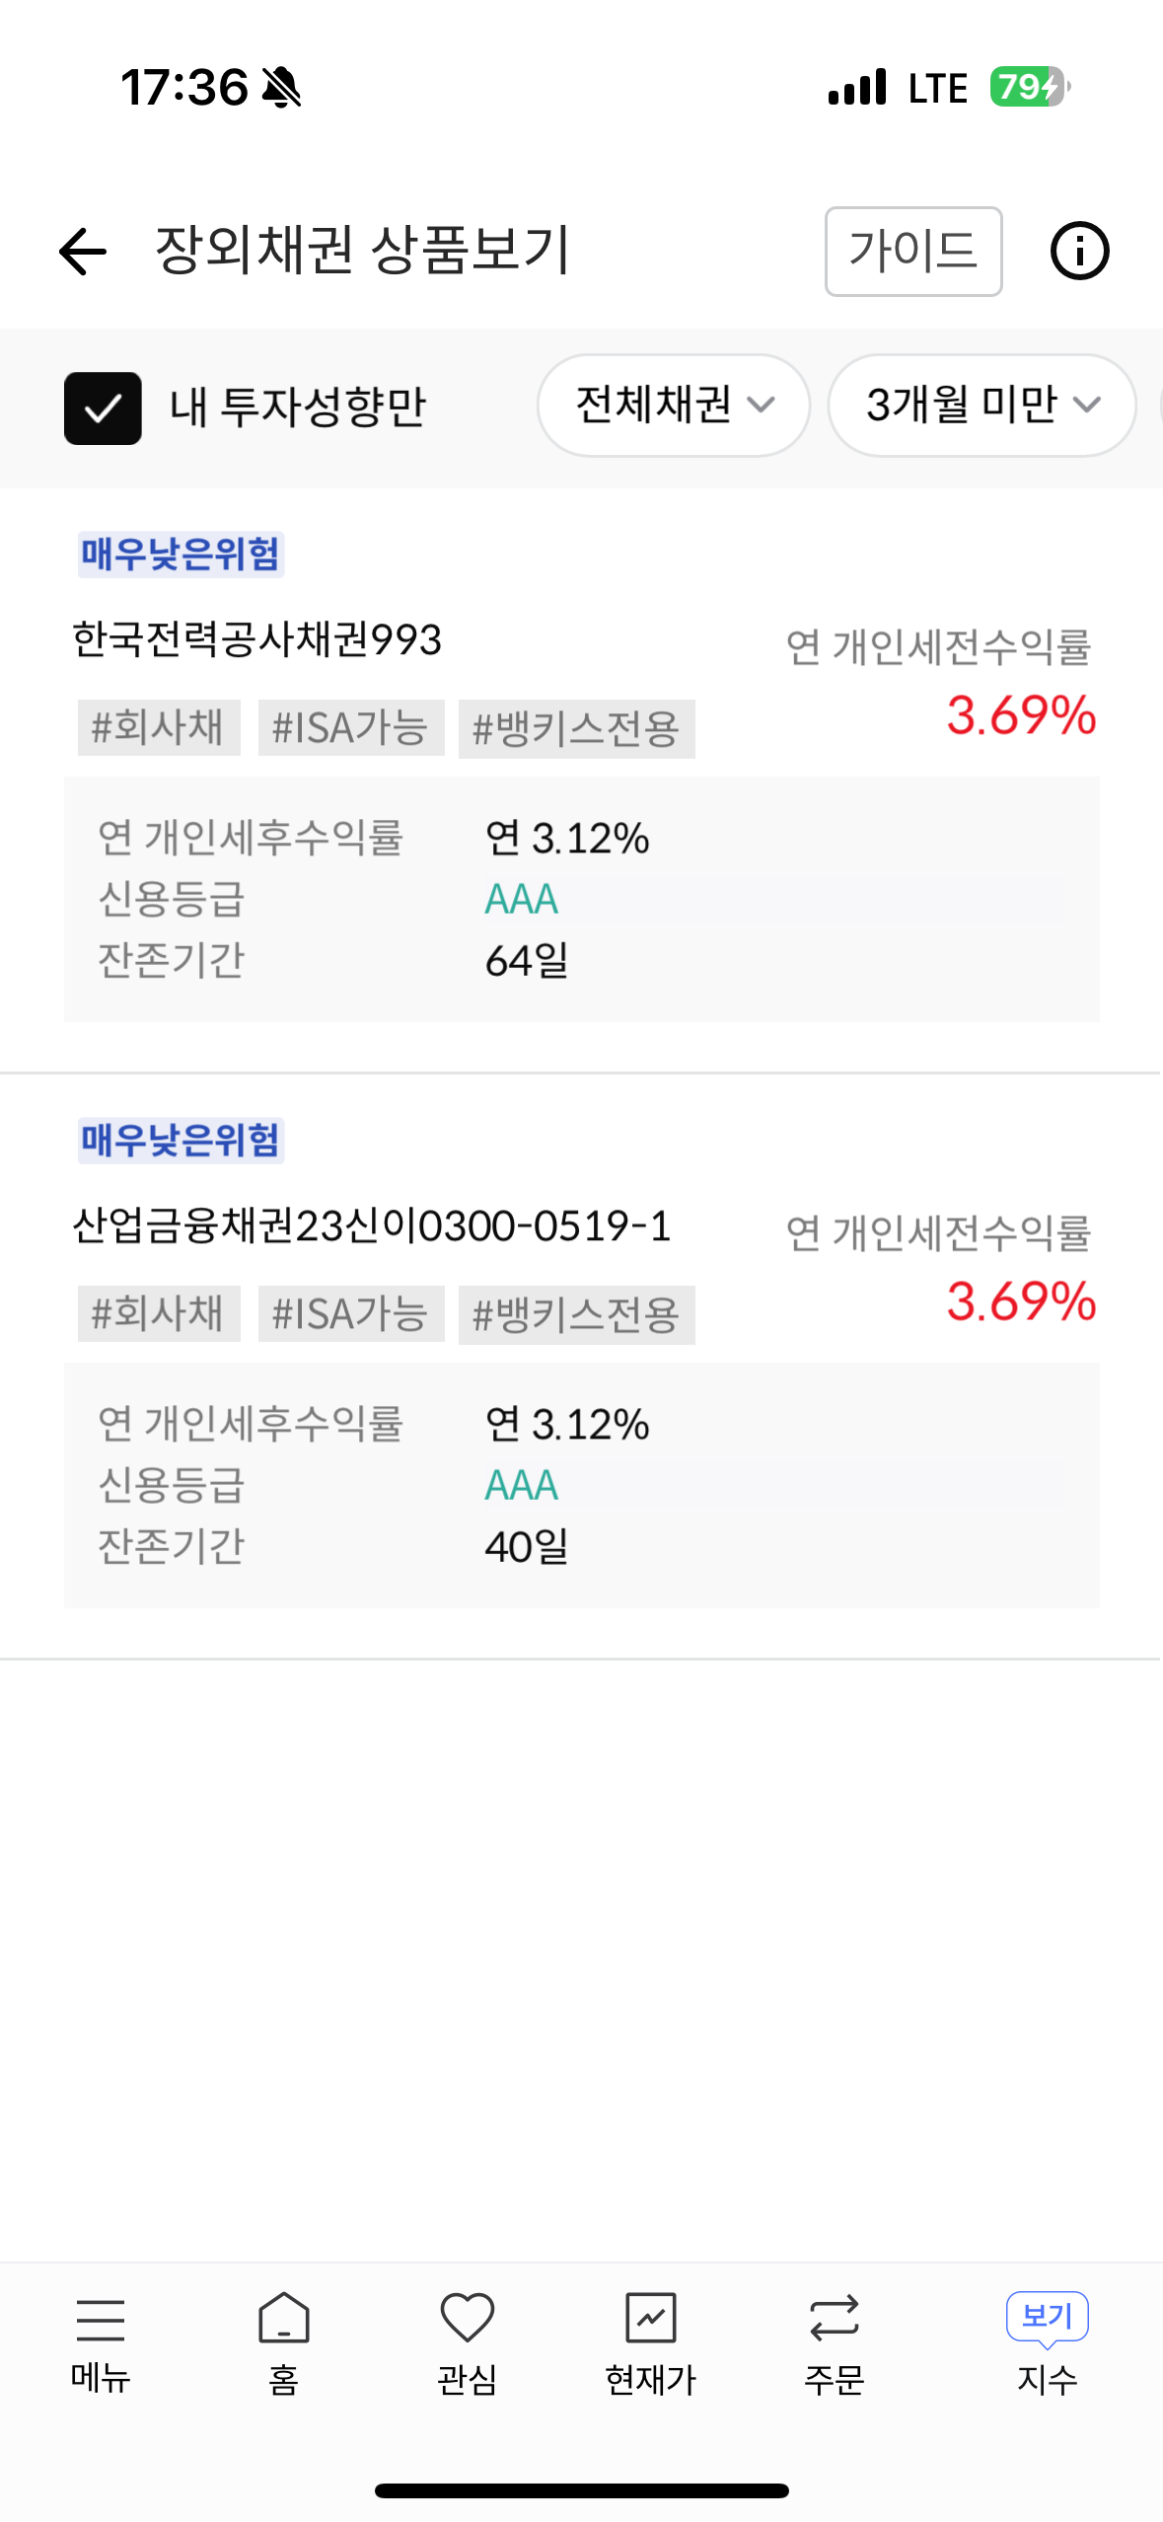
Task: Tap the back arrow icon
Action: [83, 251]
